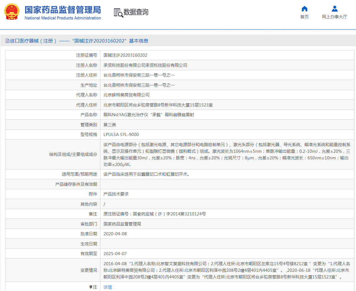Click the approval date 2020-04-08
This screenshot has width=356, height=291.
coord(115,234)
